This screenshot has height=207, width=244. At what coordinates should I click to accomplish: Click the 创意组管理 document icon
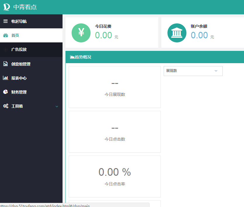click(x=6, y=64)
